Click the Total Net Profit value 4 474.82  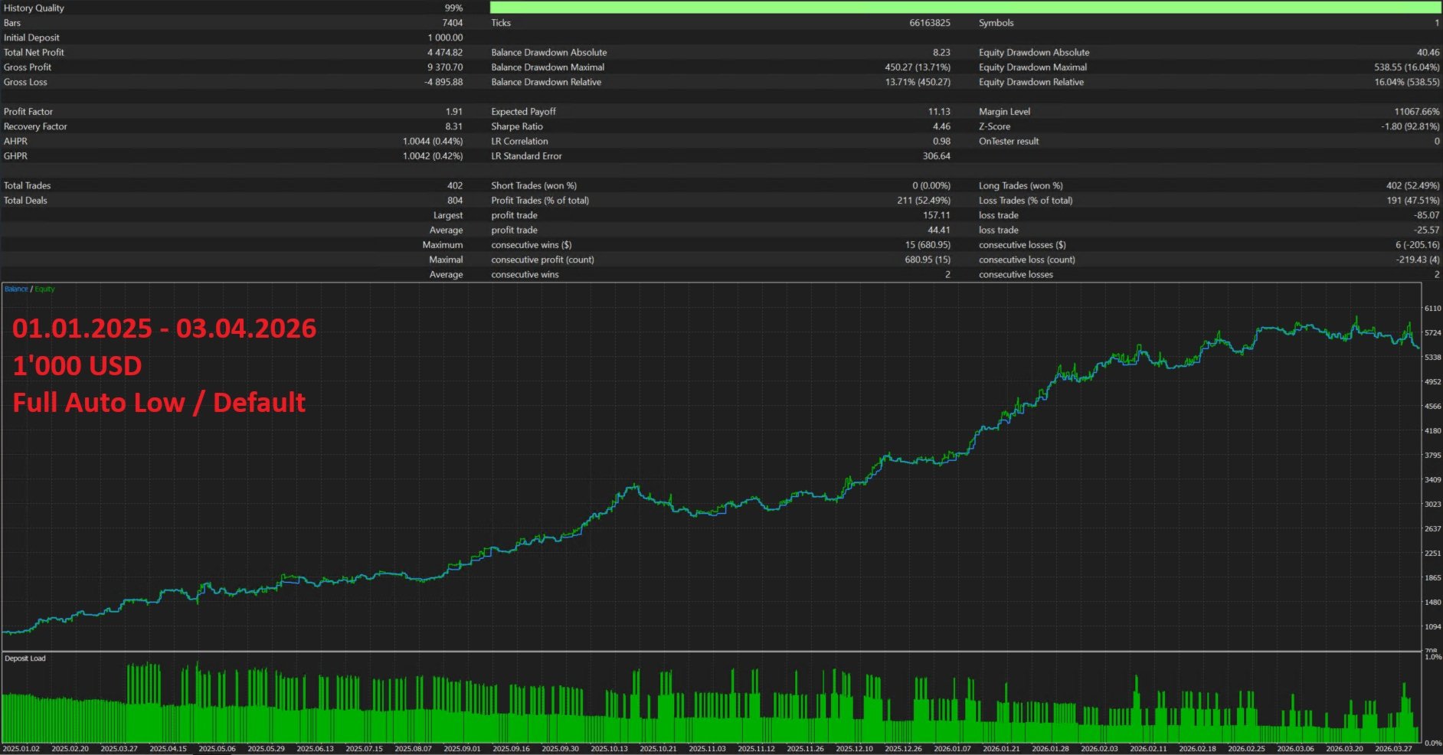point(445,53)
